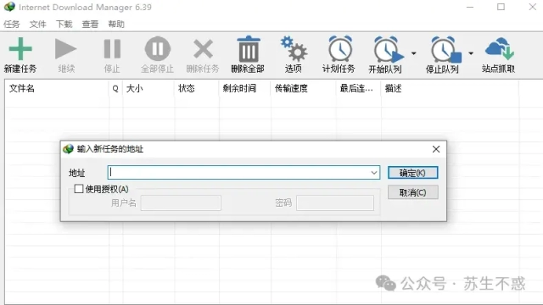Screen dimensions: 543x305
Task: Sort by the 状态 column header
Action: pyautogui.click(x=197, y=88)
